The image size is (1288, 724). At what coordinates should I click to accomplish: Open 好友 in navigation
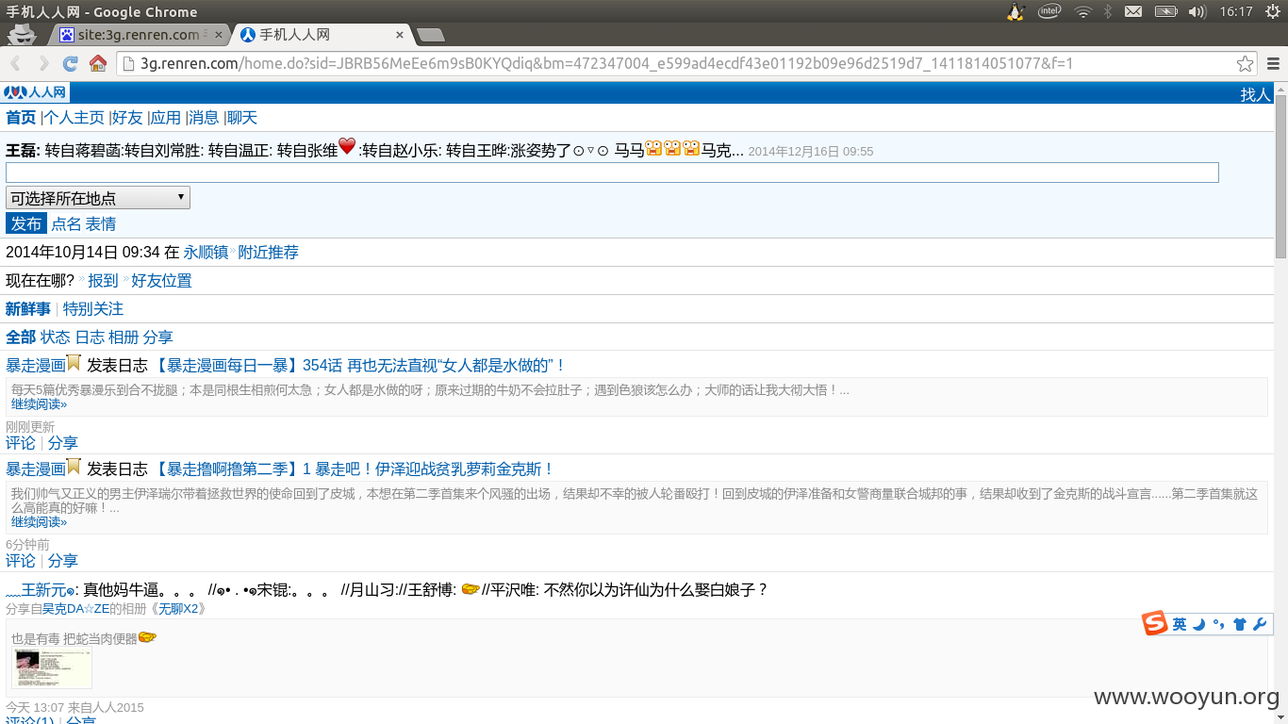[127, 118]
